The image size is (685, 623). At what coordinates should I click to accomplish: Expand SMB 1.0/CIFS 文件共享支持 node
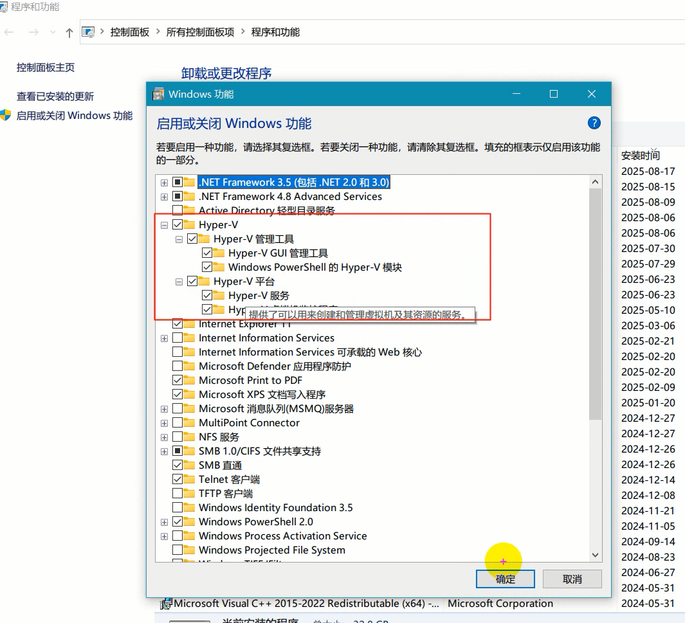(x=164, y=451)
